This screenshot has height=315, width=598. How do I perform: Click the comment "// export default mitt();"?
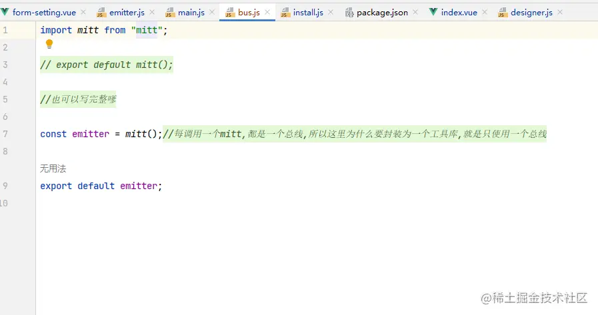(107, 65)
